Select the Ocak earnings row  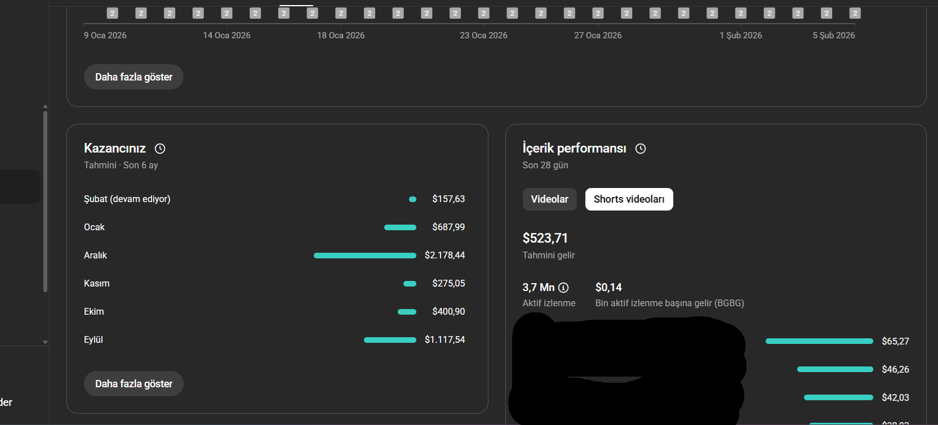(x=274, y=227)
